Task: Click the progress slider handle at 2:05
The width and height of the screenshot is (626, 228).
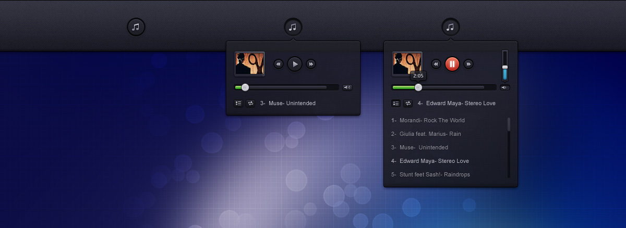Action: 418,87
